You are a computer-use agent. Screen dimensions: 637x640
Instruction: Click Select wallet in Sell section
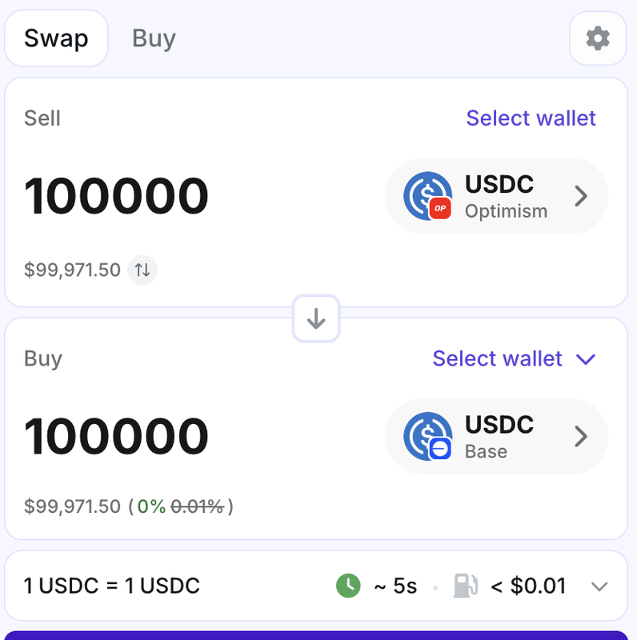pyautogui.click(x=531, y=118)
